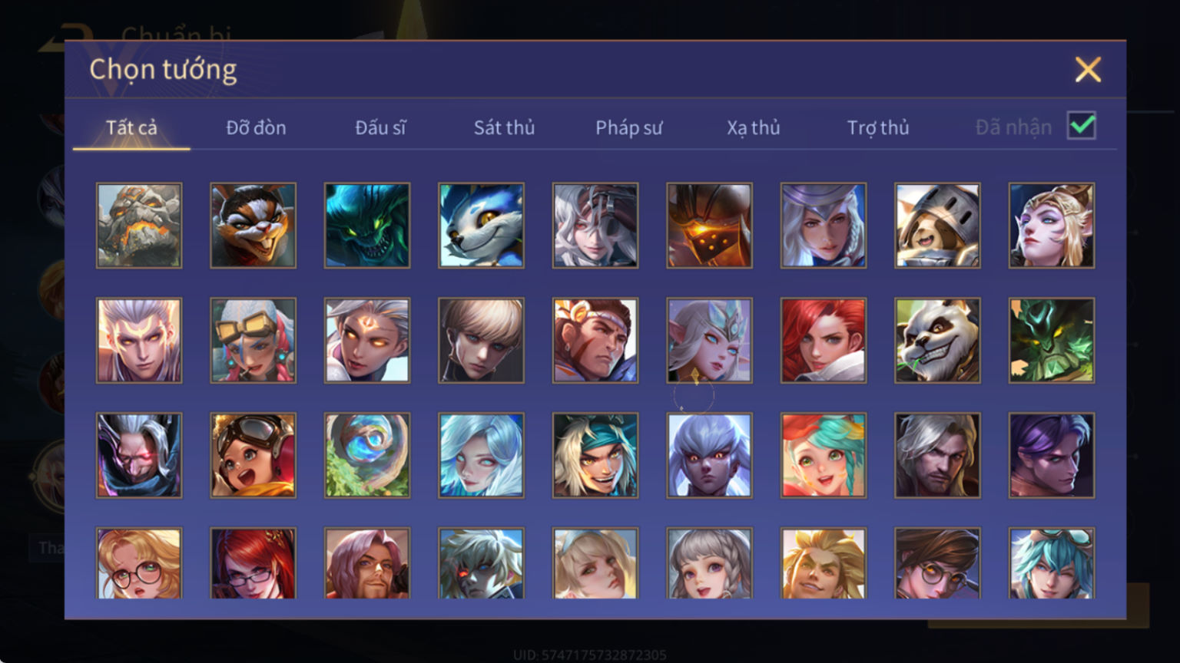1180x663 pixels.
Task: Toggle the Đã nhận checkbox
Action: tap(1082, 126)
